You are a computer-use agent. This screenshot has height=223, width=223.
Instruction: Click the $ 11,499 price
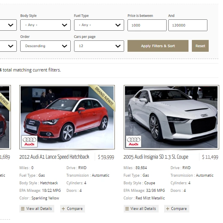[210, 157]
